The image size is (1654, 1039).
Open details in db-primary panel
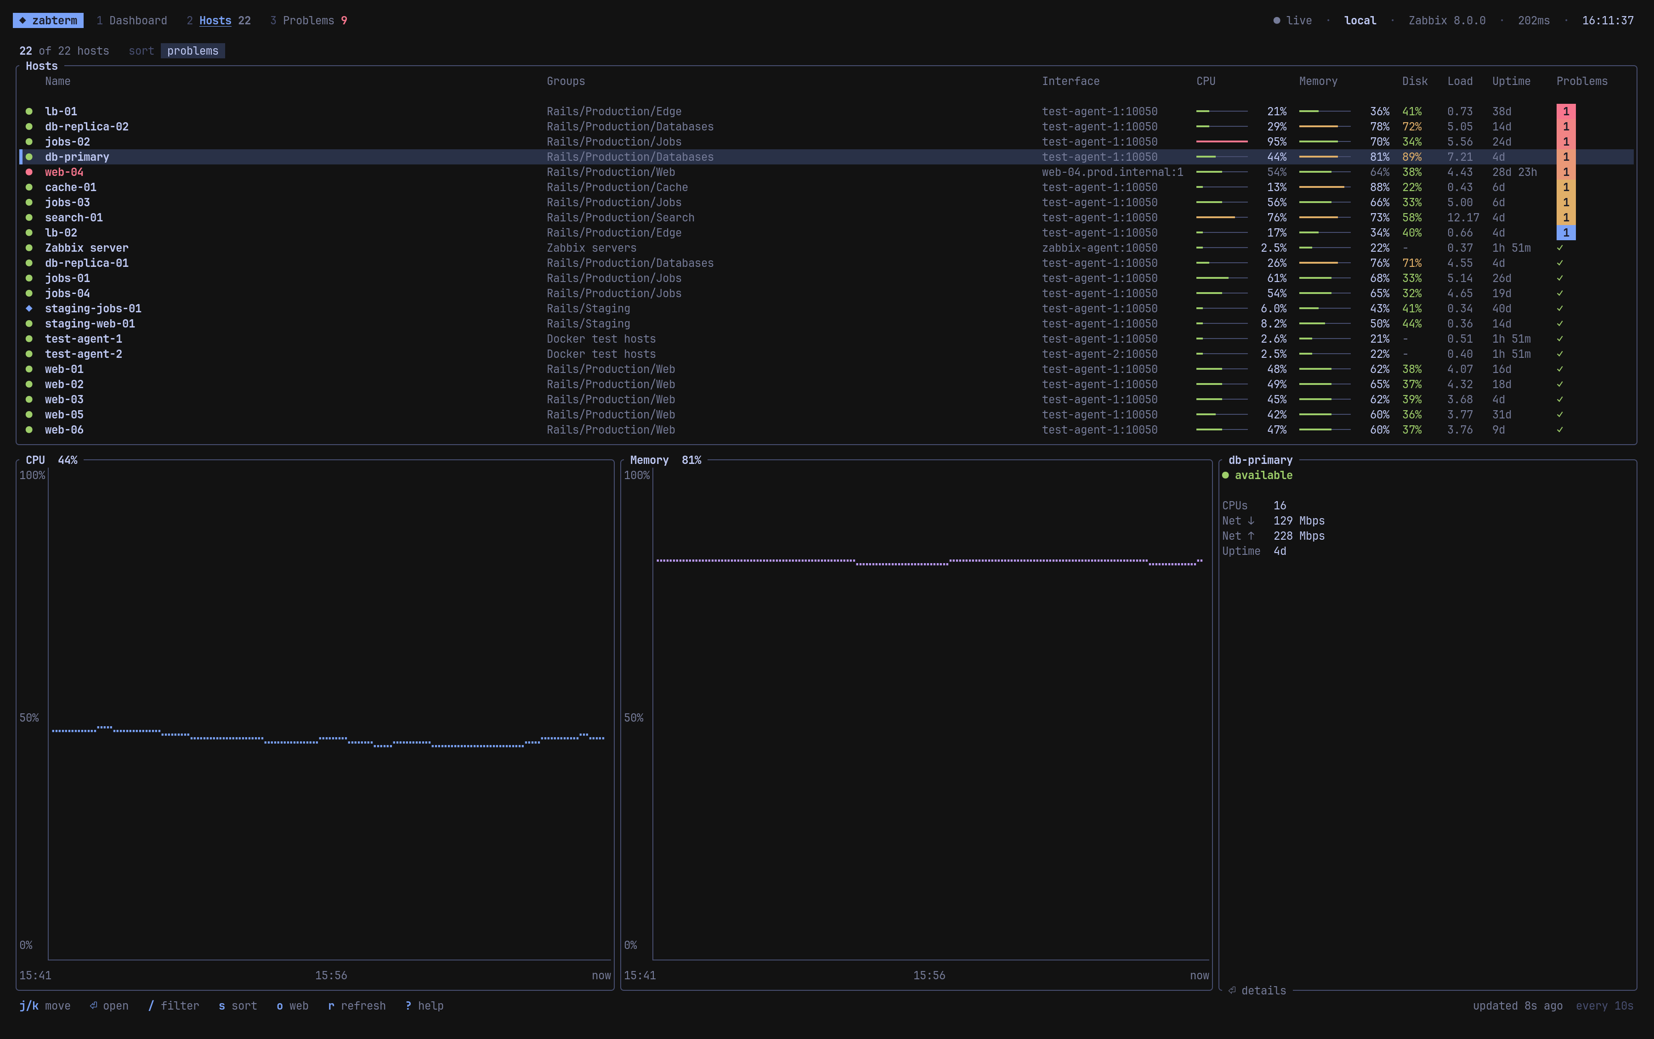(x=1257, y=990)
